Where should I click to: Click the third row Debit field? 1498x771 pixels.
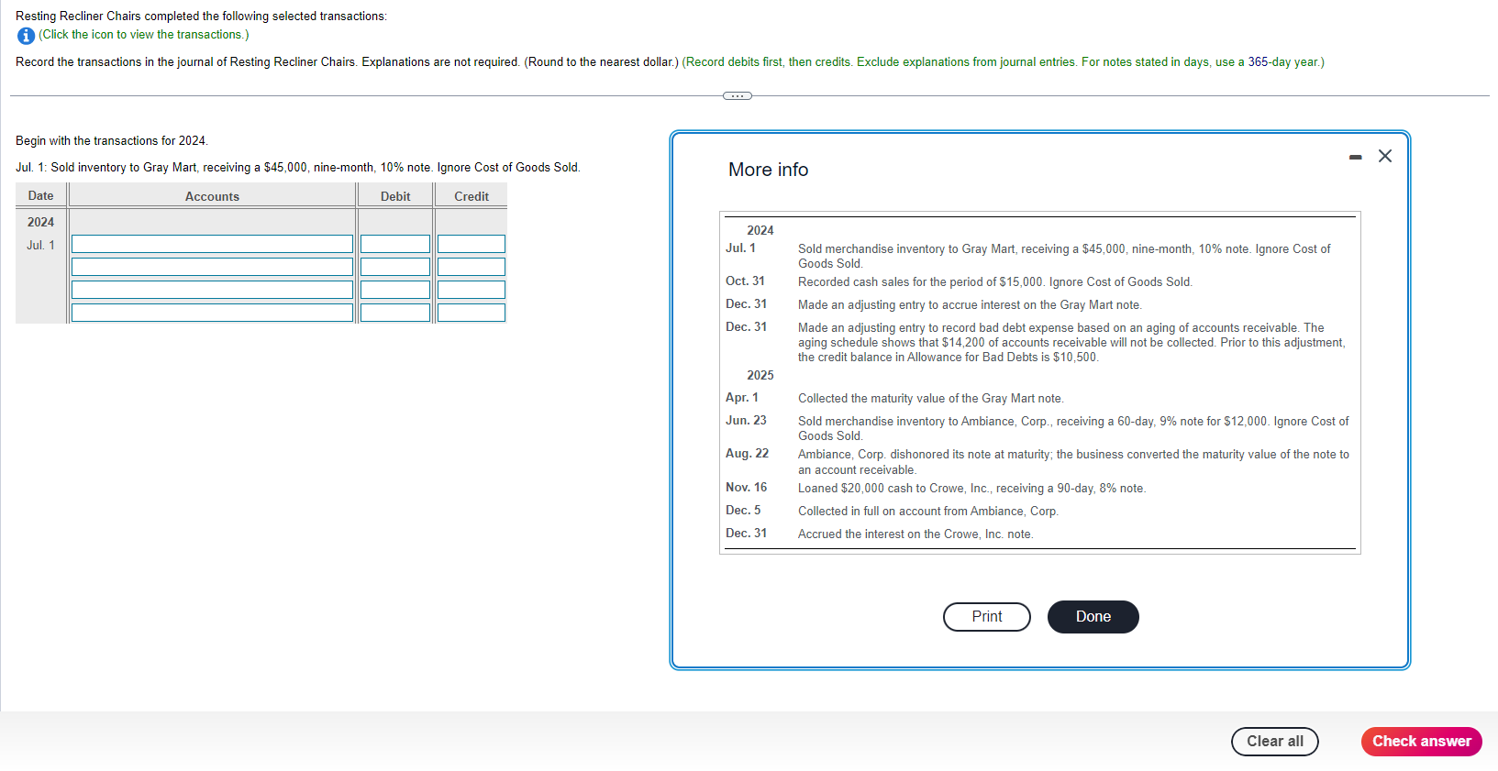click(395, 290)
